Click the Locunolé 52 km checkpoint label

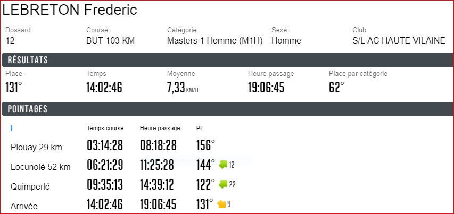(40, 167)
